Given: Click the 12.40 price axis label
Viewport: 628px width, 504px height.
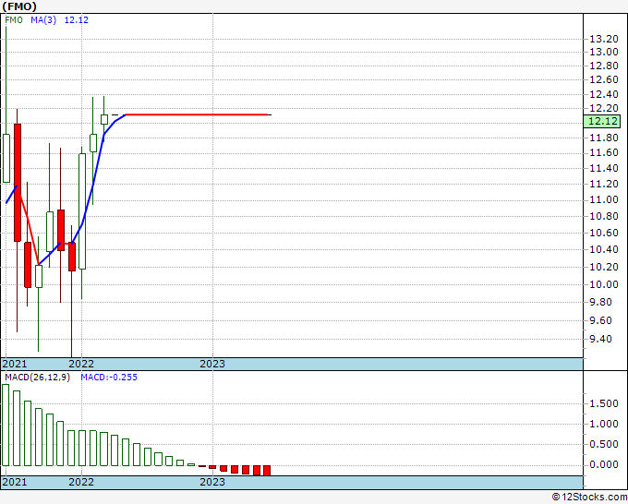Looking at the screenshot, I should coord(604,94).
